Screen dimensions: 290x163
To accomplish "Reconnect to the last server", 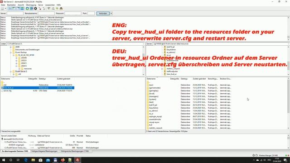I will (44, 9).
